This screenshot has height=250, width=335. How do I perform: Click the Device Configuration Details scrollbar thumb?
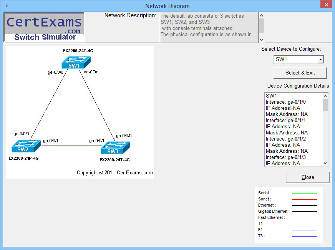(x=325, y=105)
